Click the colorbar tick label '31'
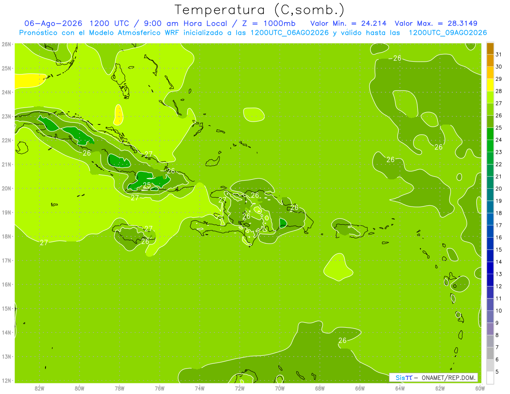510x394 pixels. pos(499,55)
